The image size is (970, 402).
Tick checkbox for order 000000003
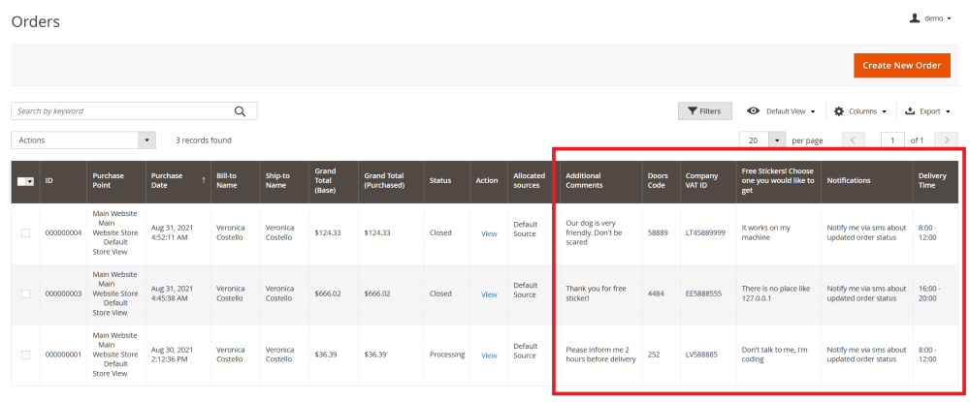[x=25, y=294]
